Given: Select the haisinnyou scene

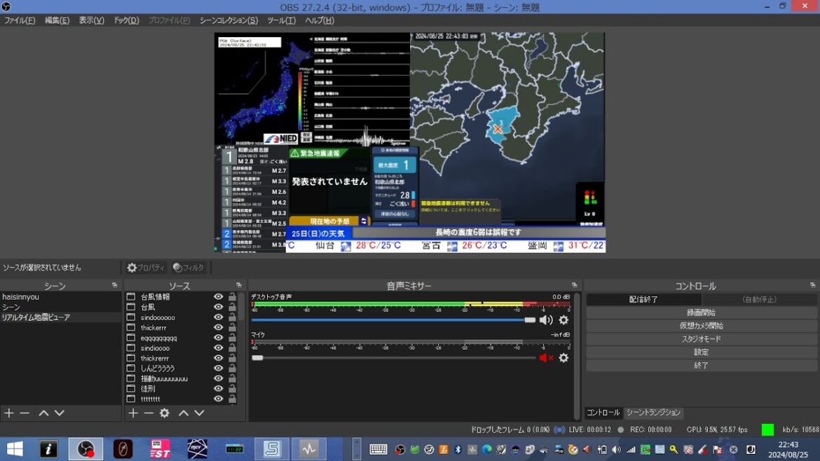Looking at the screenshot, I should click(x=21, y=297).
